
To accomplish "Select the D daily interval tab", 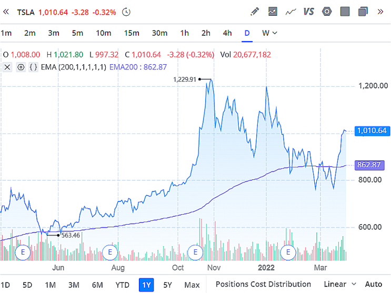I will tap(247, 33).
